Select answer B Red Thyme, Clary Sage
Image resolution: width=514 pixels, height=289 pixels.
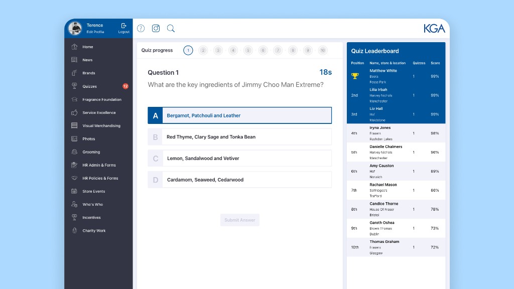(239, 136)
